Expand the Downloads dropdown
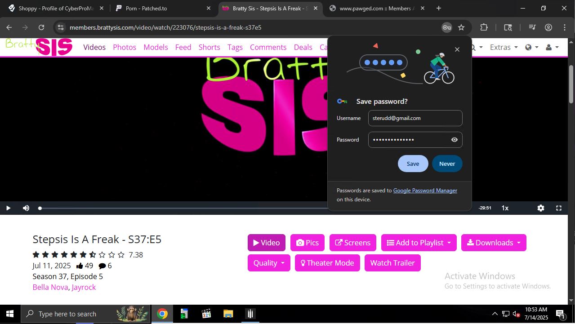This screenshot has height=324, width=575. [494, 243]
